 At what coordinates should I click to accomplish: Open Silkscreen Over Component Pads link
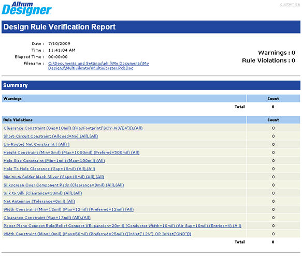click(64, 185)
